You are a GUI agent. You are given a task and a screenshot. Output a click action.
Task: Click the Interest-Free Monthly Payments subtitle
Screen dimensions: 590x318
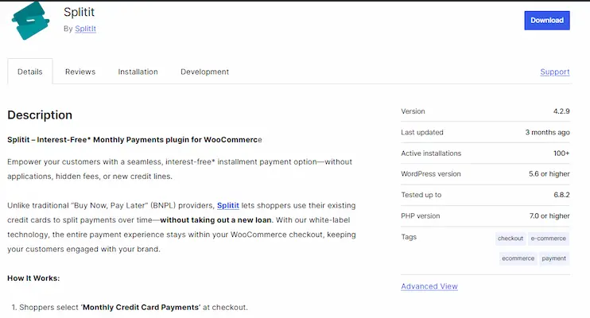(134, 140)
